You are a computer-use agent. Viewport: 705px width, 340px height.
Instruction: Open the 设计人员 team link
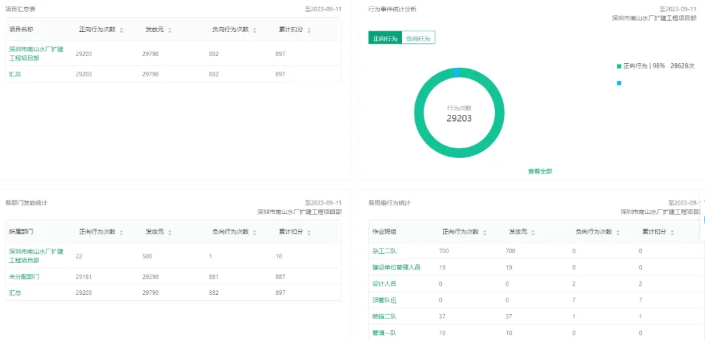coord(384,284)
